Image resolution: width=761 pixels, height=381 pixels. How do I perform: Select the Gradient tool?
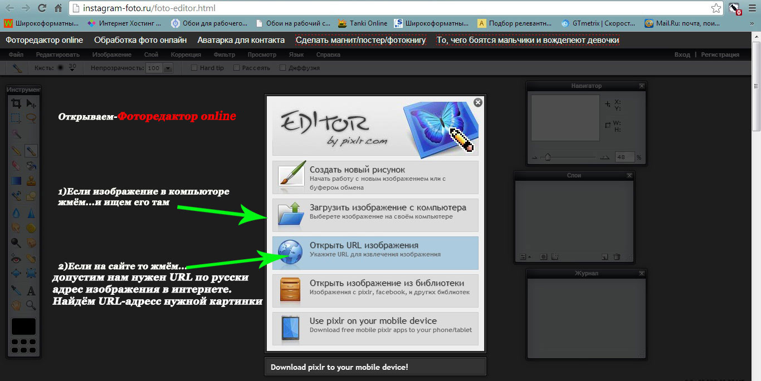[x=16, y=180]
